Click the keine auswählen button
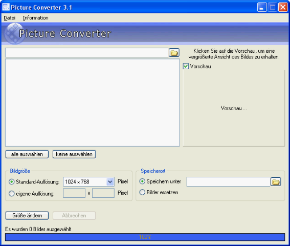This screenshot has width=290, height=246. [x=74, y=154]
